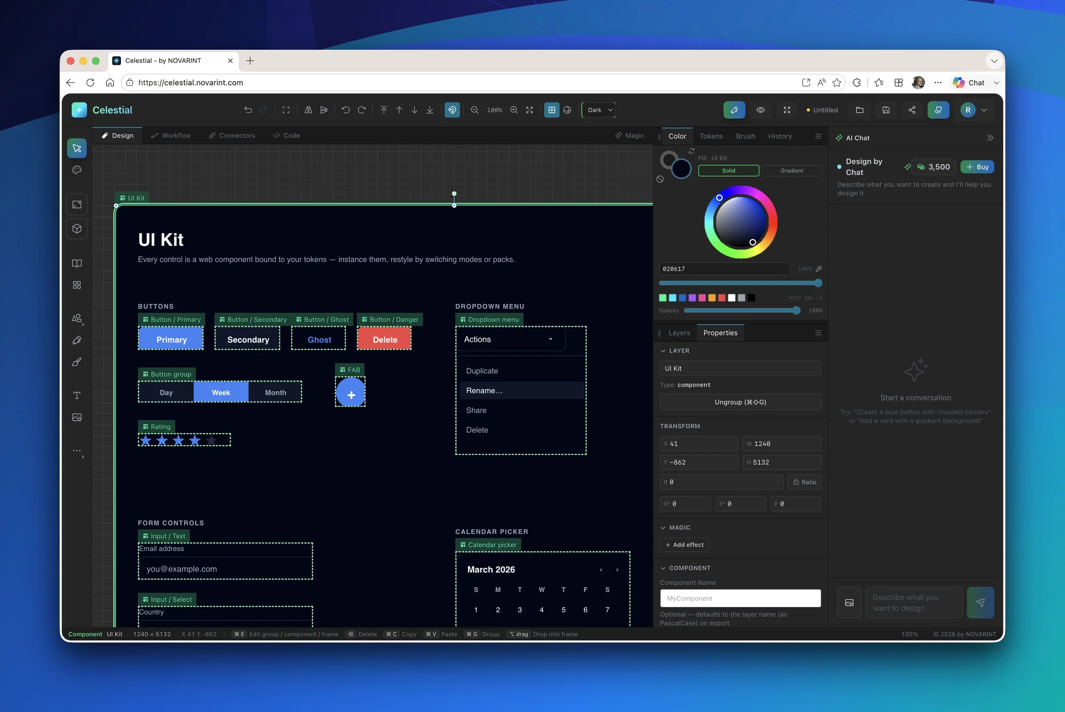
Task: Open the book library icon
Action: tap(77, 263)
